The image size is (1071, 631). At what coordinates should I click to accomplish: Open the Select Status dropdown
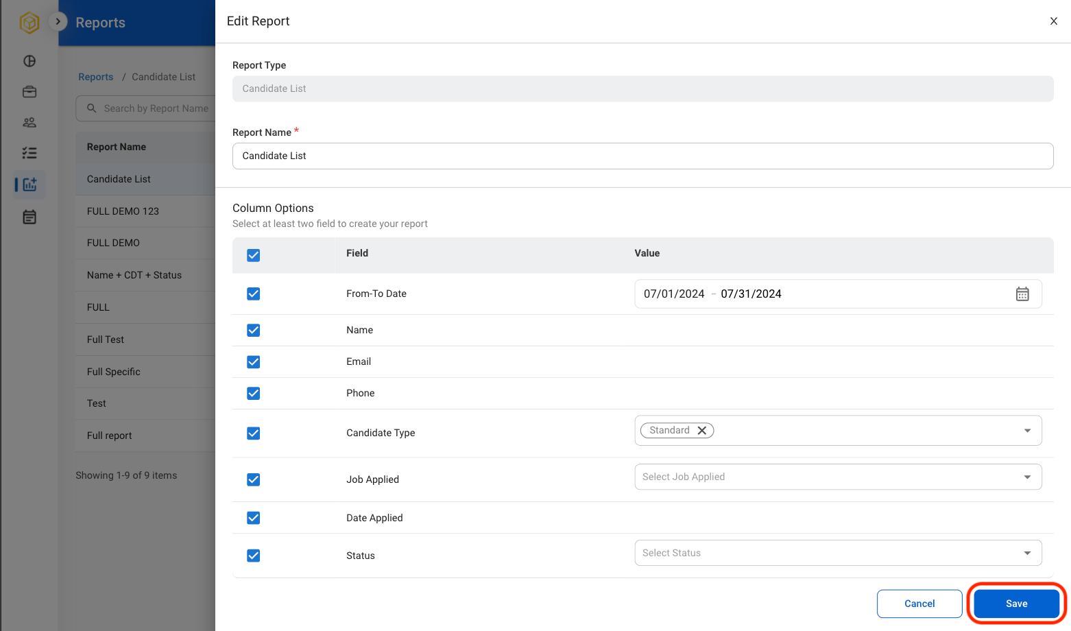pos(838,553)
